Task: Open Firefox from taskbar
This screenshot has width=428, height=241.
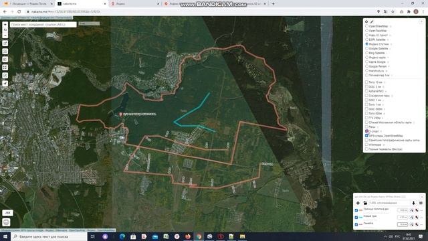Action: point(188,236)
